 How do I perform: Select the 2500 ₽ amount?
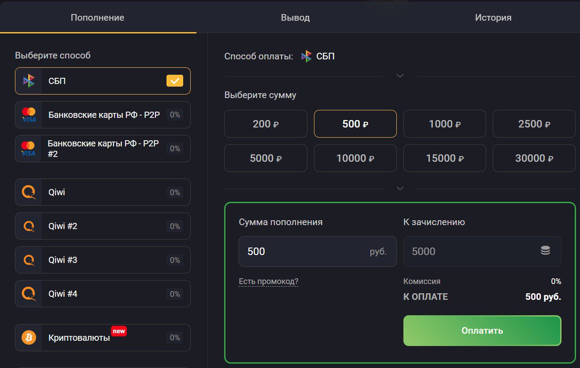[534, 124]
